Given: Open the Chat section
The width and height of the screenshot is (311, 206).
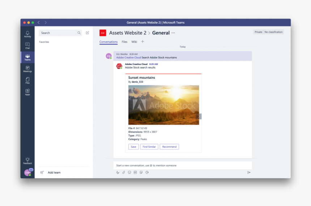Looking at the screenshot, I should tap(27, 46).
